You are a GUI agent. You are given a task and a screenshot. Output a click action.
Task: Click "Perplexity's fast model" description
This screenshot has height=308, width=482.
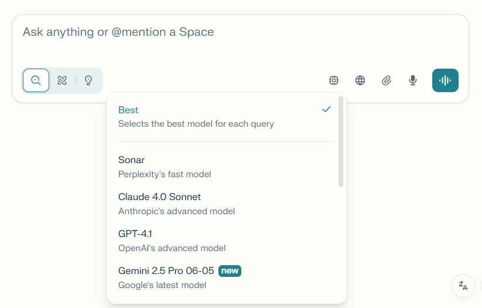165,174
